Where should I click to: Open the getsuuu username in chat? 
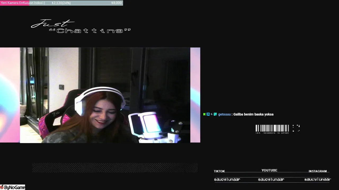click(x=224, y=114)
